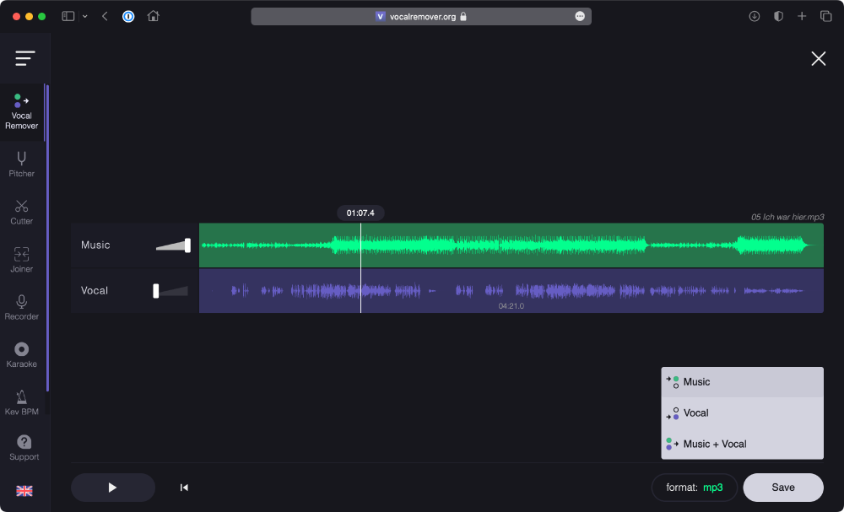Open the hamburger menu in the sidebar
Screen dimensions: 844x512
[x=24, y=58]
